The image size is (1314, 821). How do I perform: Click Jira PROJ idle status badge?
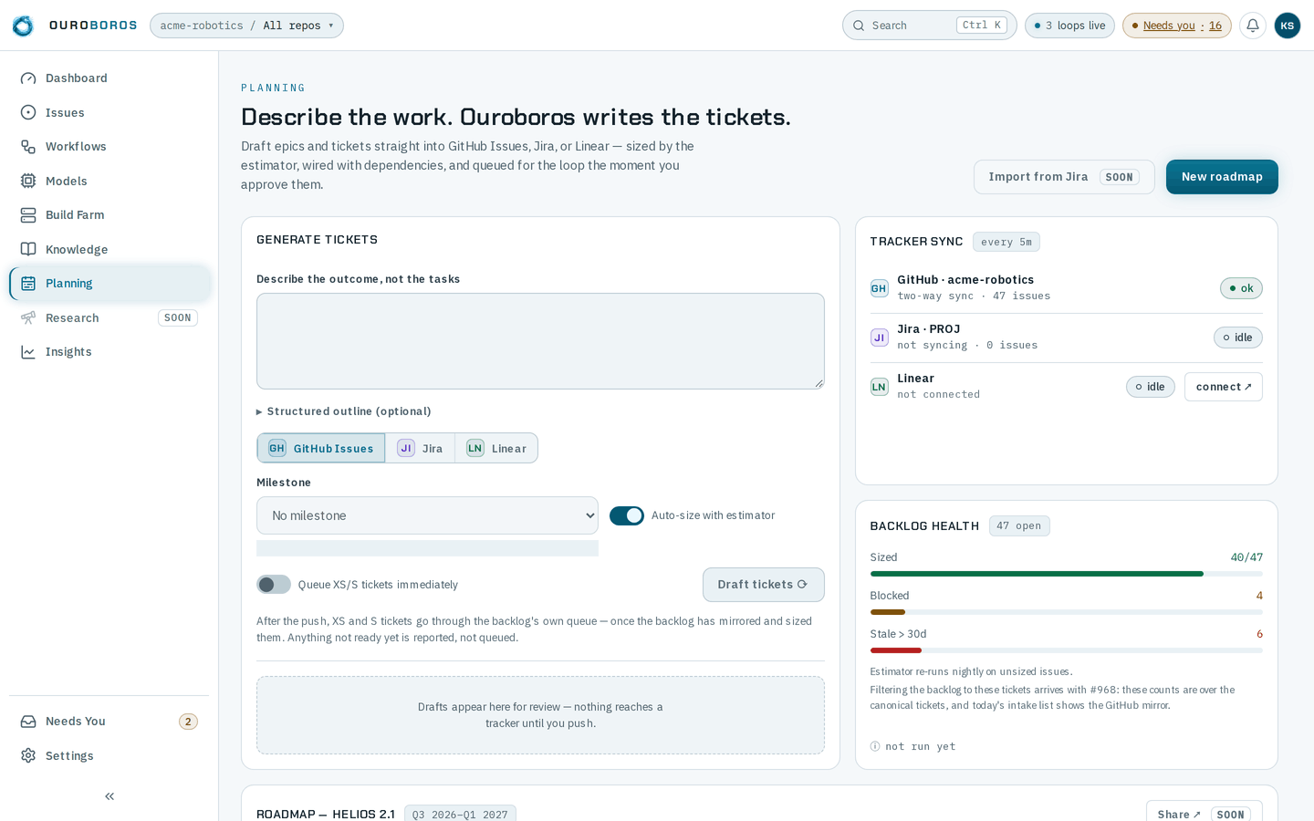coord(1238,338)
